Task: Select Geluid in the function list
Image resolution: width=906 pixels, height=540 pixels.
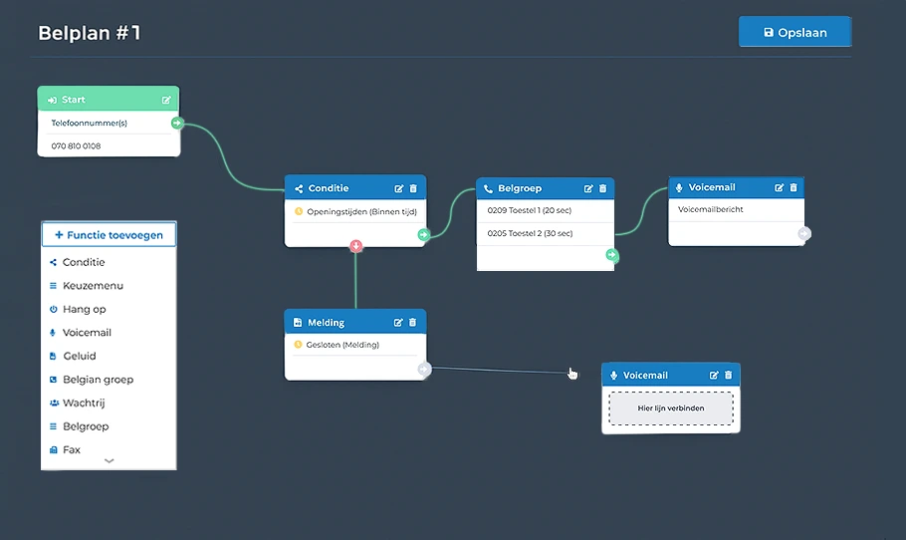Action: pos(80,356)
